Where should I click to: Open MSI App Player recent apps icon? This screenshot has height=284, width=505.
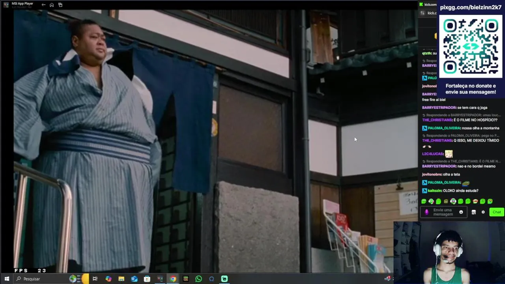(60, 5)
